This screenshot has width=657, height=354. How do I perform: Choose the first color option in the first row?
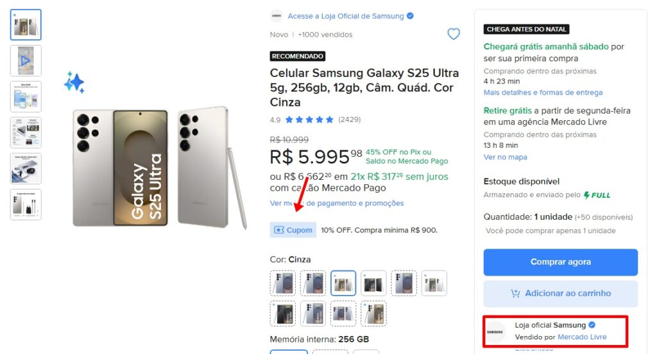click(283, 283)
